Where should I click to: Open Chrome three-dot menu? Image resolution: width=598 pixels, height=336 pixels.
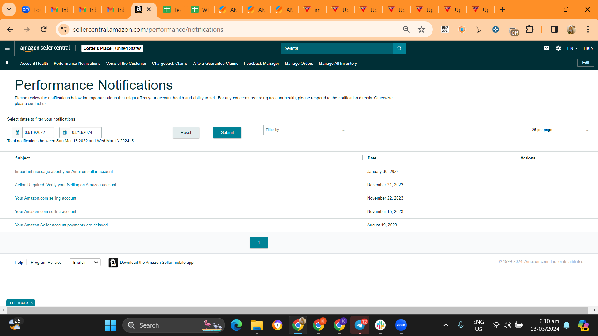[x=588, y=30]
